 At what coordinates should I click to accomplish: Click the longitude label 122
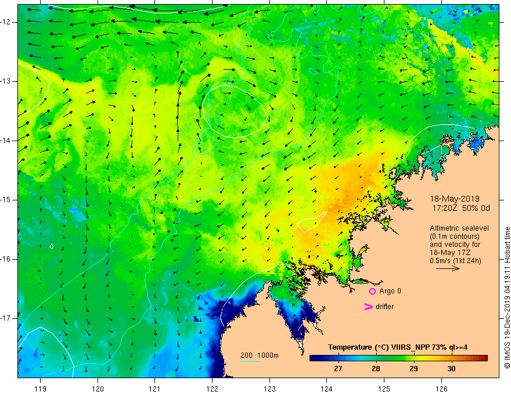click(x=212, y=389)
